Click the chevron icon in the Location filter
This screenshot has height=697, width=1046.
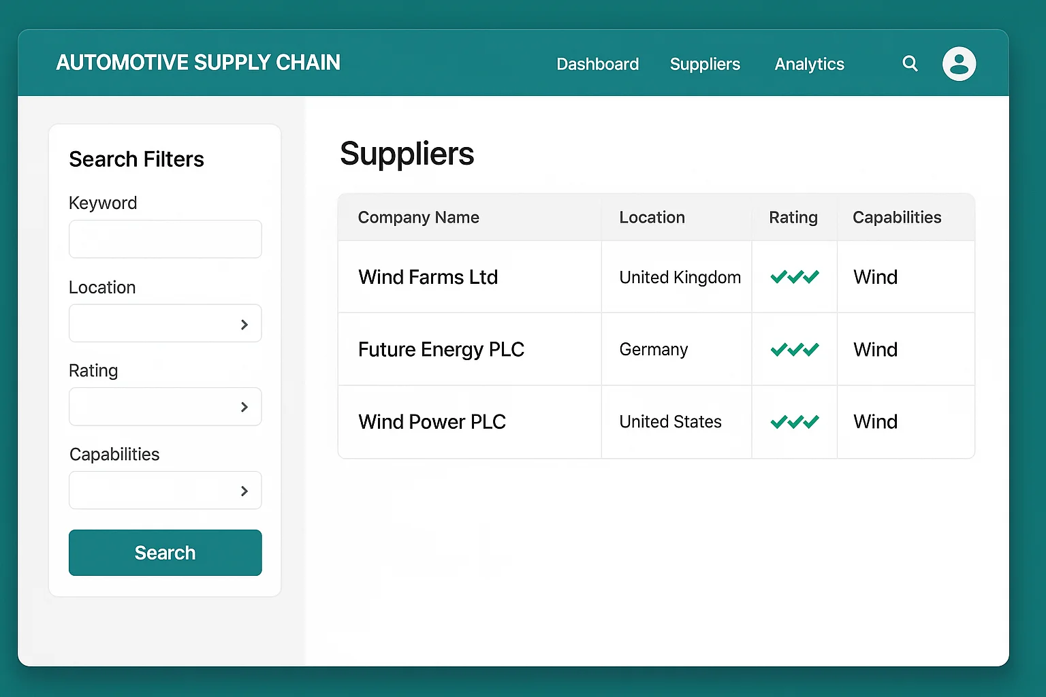[244, 324]
